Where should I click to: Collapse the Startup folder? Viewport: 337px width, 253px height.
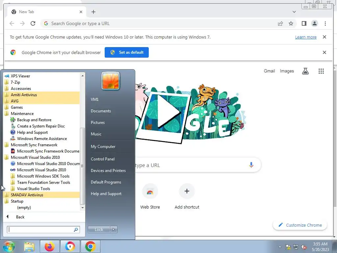coord(42,201)
